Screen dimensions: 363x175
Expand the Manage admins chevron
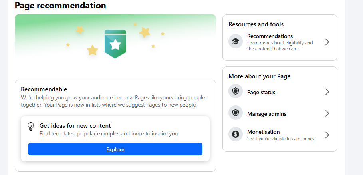coord(327,113)
